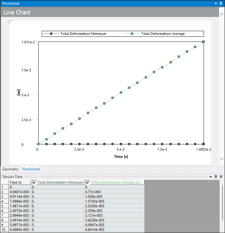225x233 pixels.
Task: Click the time cell 1.9871e-003
Action: click(x=20, y=206)
